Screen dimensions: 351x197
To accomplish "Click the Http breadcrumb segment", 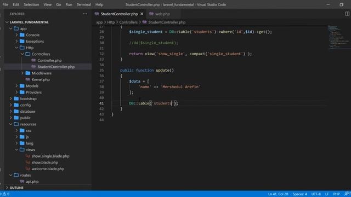I will [111, 22].
